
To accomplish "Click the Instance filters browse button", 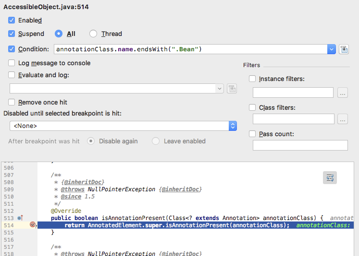I will click(x=343, y=93).
